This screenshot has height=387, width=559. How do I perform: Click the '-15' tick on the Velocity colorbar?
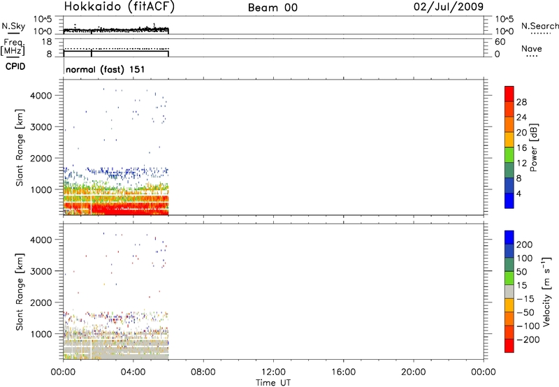[x=525, y=299]
